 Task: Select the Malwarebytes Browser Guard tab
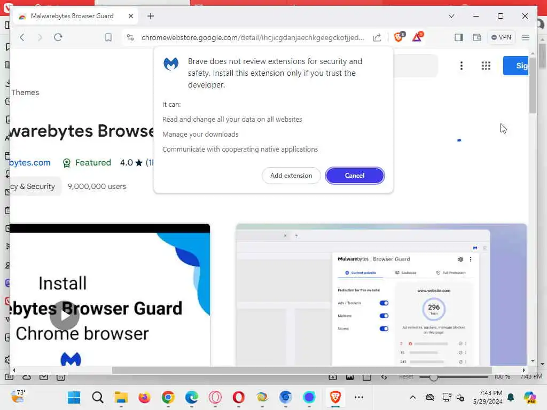click(72, 16)
